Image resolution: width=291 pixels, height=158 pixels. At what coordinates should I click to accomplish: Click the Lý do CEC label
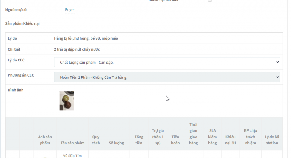[x=16, y=60]
